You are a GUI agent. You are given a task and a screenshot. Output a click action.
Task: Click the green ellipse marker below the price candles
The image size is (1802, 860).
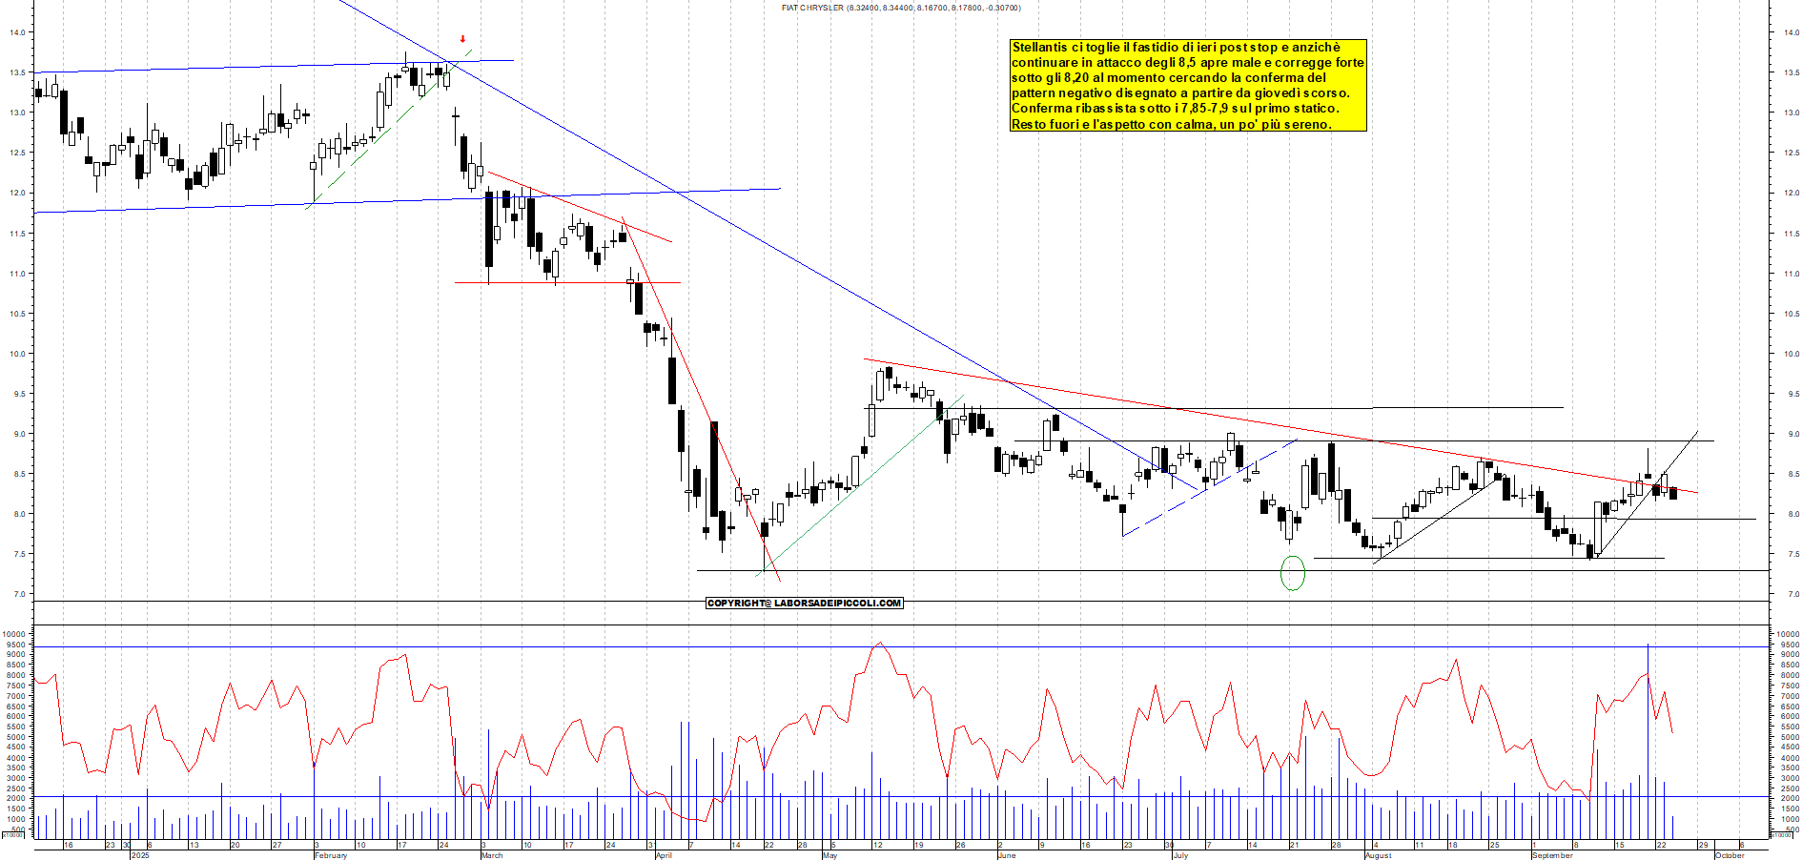[x=1292, y=573]
